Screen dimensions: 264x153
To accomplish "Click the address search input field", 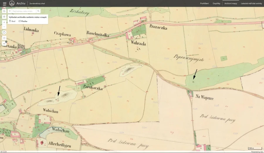I will (24, 11).
